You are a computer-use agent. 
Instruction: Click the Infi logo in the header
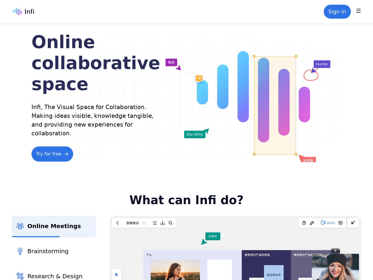(x=23, y=12)
